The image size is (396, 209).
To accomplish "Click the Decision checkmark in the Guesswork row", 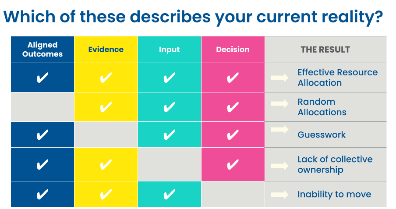I will click(233, 135).
